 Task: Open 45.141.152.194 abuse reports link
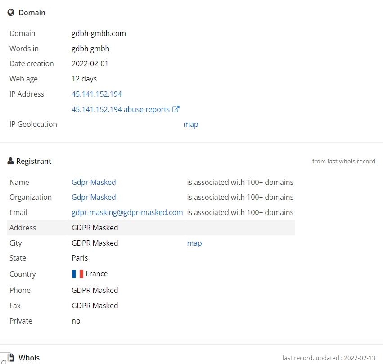[x=121, y=109]
